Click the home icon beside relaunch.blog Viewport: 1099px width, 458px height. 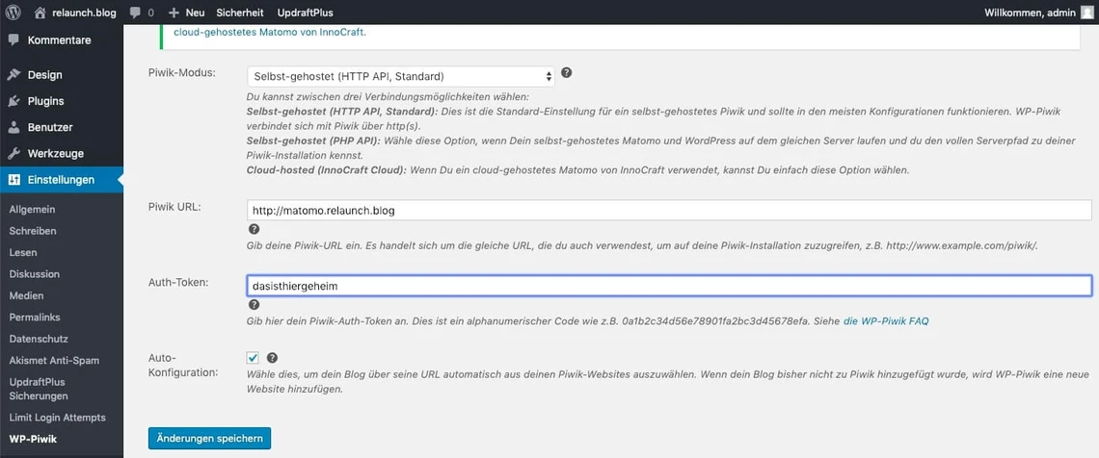coord(40,13)
